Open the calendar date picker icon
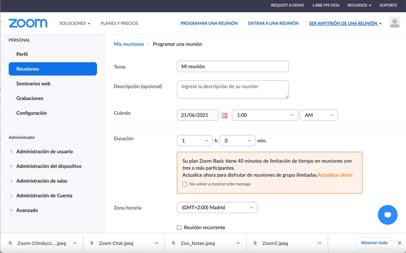The height and width of the screenshot is (253, 406). point(224,115)
